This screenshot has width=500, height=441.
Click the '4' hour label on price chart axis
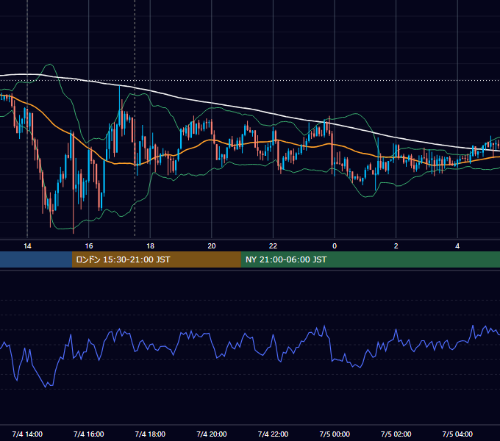coord(457,246)
